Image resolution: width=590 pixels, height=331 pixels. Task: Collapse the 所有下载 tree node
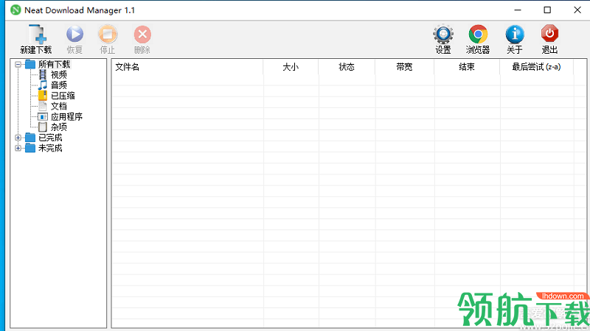pyautogui.click(x=18, y=65)
